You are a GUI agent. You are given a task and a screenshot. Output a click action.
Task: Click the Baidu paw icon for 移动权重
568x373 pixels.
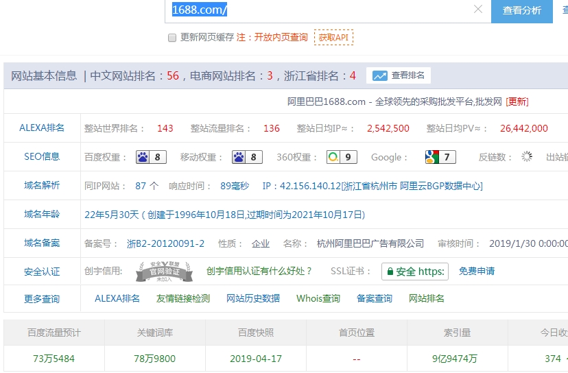tap(238, 157)
